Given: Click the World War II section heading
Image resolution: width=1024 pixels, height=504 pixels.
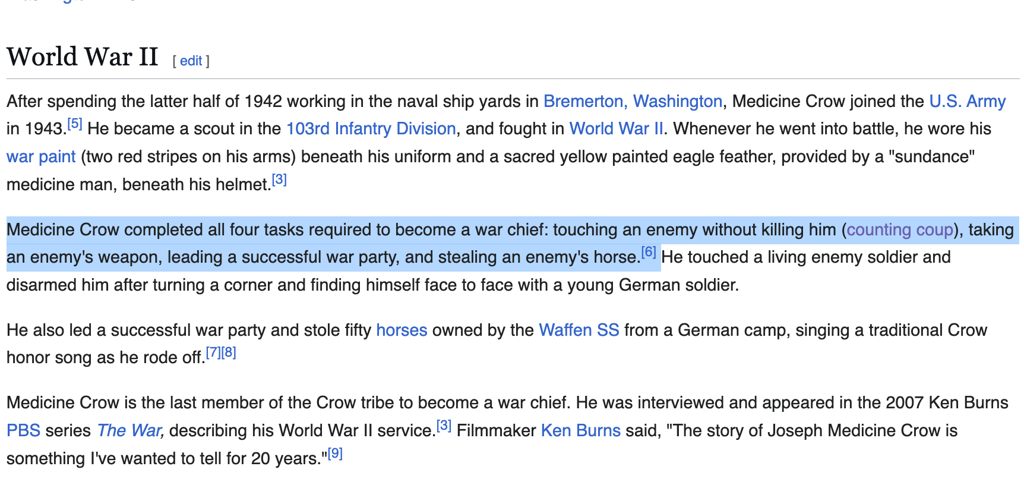Looking at the screenshot, I should (83, 57).
